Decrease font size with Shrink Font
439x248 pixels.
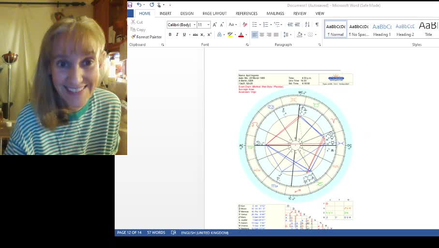tap(222, 25)
